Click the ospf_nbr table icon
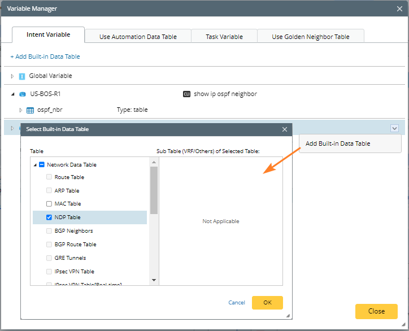This screenshot has width=409, height=331. click(x=31, y=110)
